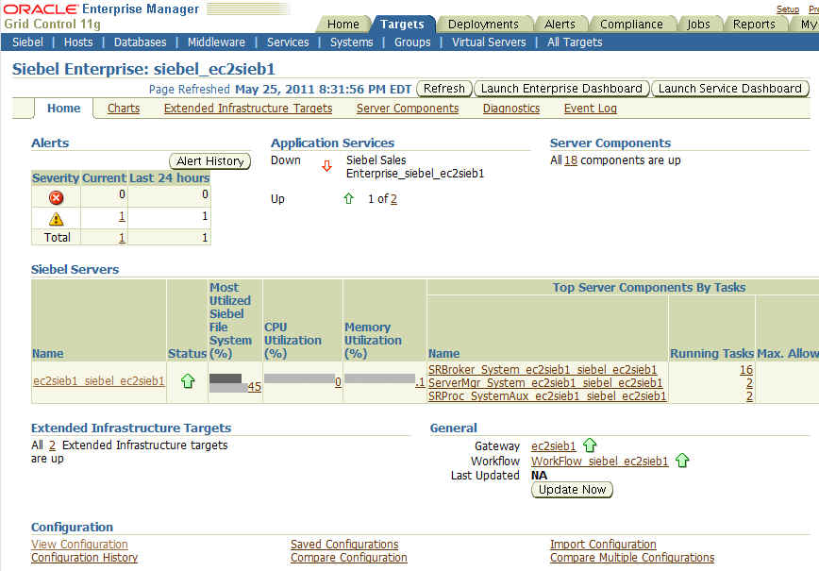Click the 2 link in '1 of 2'
Image resolution: width=819 pixels, height=571 pixels.
click(x=393, y=198)
